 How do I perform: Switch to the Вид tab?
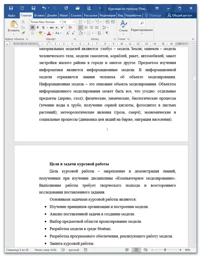pyautogui.click(x=120, y=15)
